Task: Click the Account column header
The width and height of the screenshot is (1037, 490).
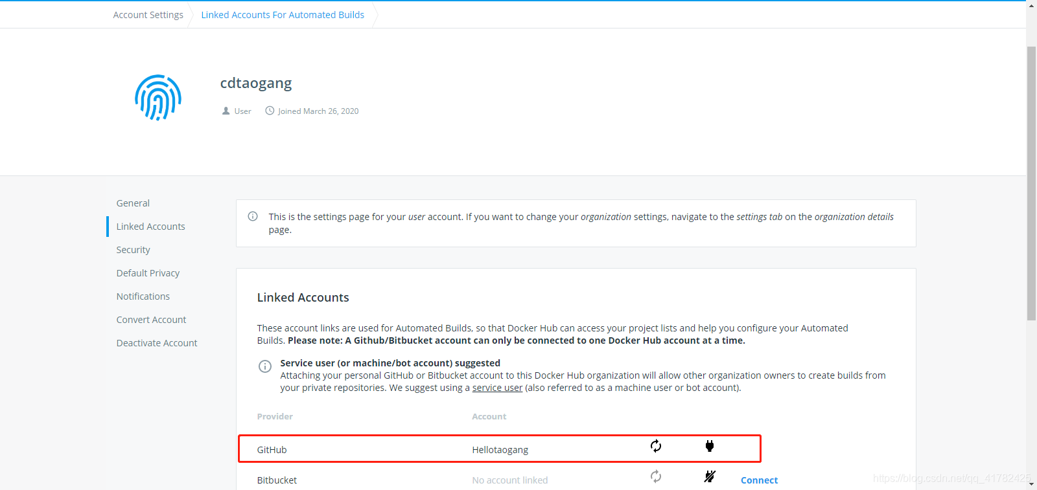Action: coord(489,416)
